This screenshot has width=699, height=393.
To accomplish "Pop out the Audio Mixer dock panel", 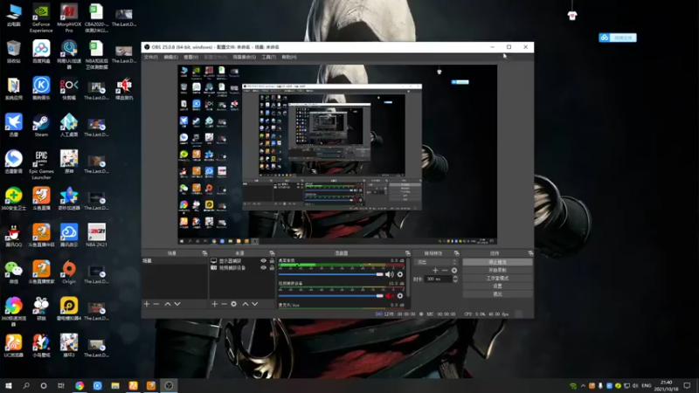I will point(407,253).
